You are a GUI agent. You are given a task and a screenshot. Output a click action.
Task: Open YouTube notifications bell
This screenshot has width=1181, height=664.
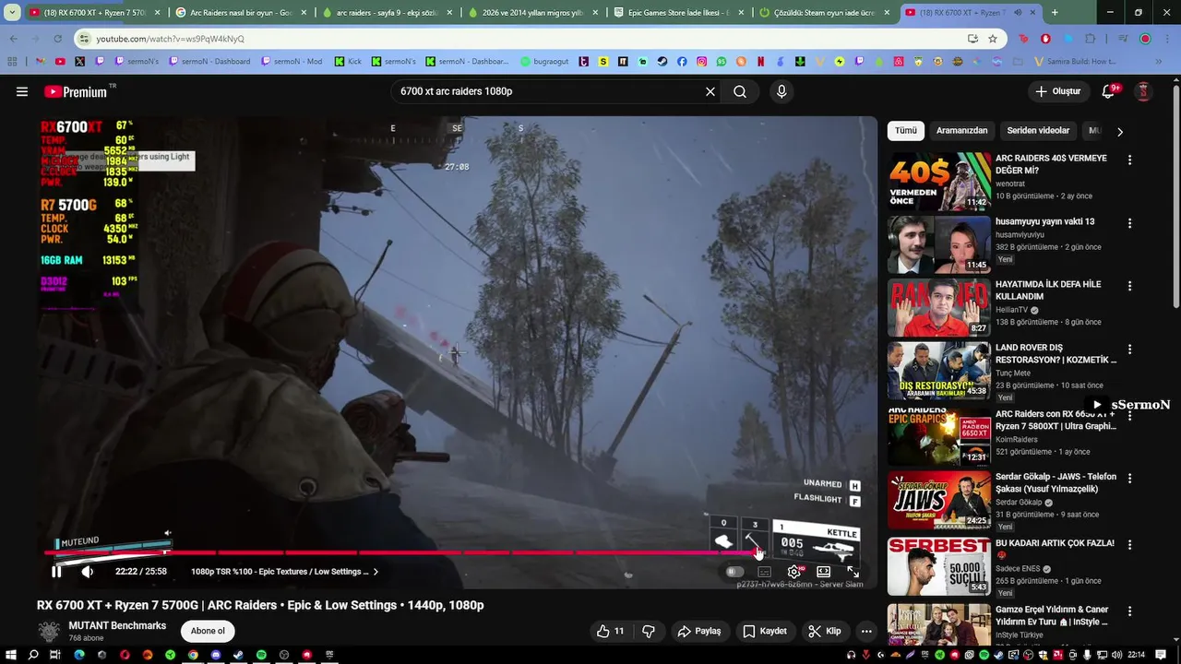tap(1109, 91)
